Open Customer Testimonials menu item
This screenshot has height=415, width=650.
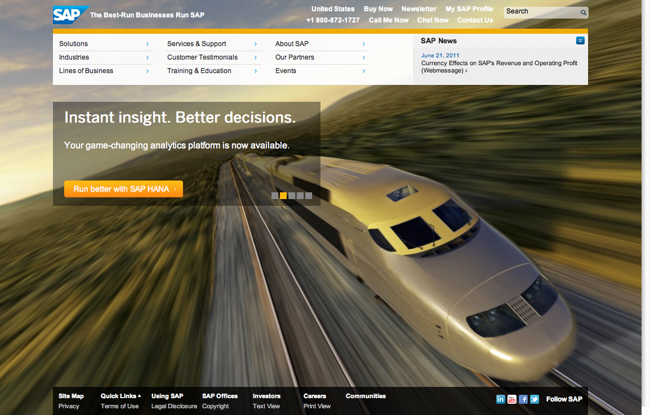pyautogui.click(x=202, y=57)
